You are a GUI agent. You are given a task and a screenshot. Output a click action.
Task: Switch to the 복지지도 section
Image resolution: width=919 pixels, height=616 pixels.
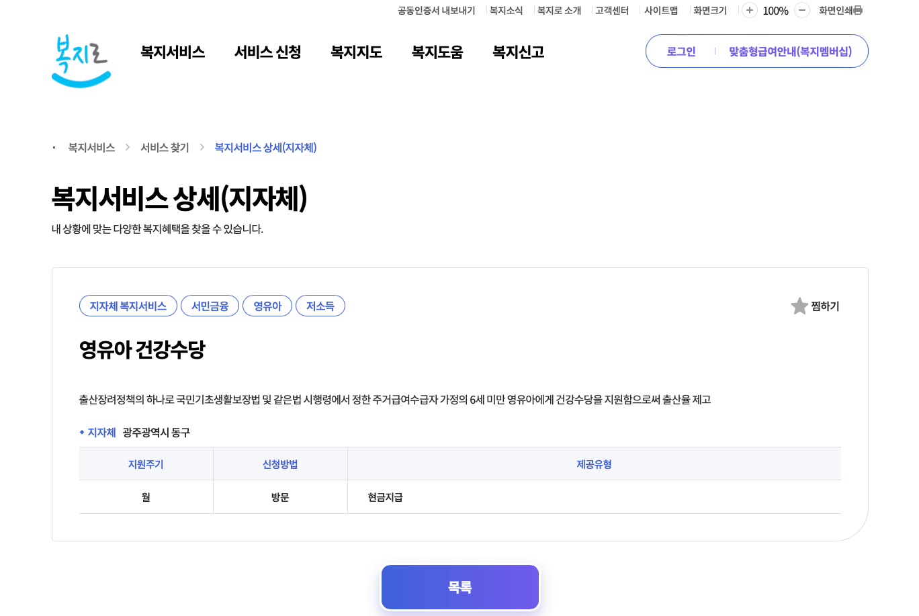356,52
